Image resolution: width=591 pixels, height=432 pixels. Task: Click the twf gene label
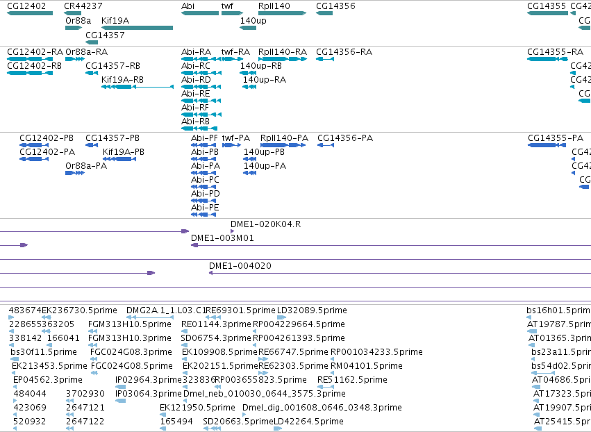tap(227, 6)
